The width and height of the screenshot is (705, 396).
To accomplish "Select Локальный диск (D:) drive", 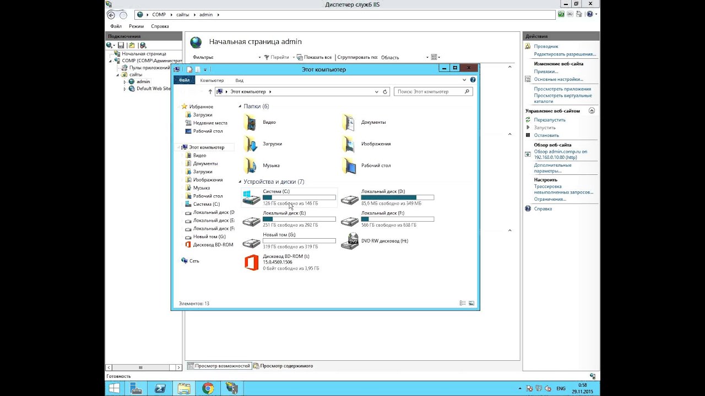I will click(388, 197).
